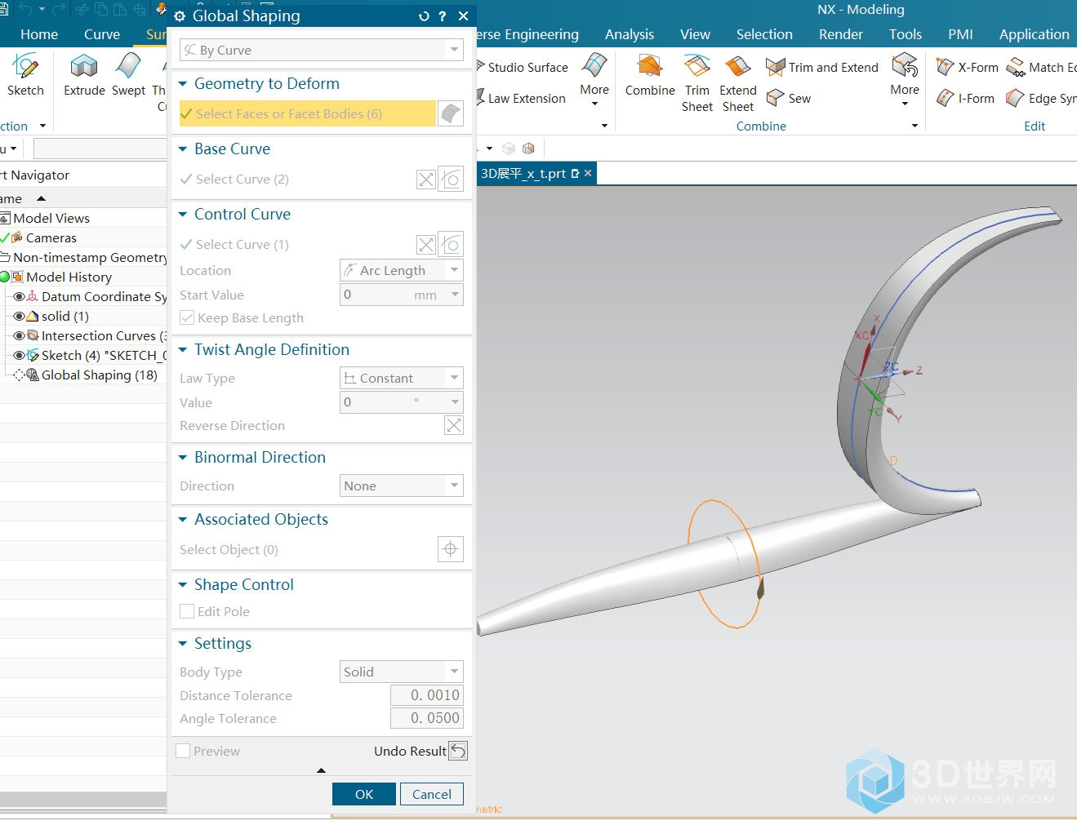Open the Tools ribbon tab

(x=906, y=34)
